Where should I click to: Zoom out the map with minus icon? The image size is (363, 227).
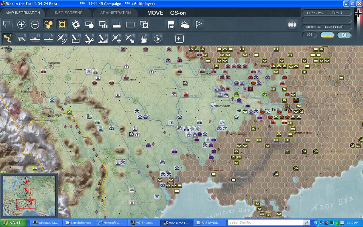coord(35,25)
